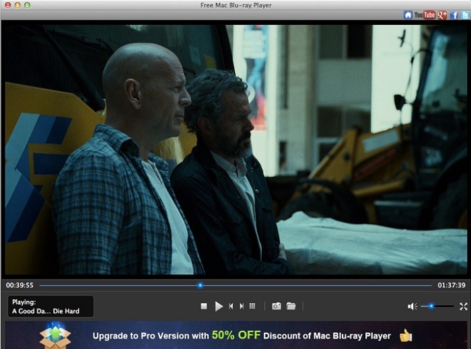The height and width of the screenshot is (349, 471).
Task: Open the YouTube link icon
Action: [425, 15]
